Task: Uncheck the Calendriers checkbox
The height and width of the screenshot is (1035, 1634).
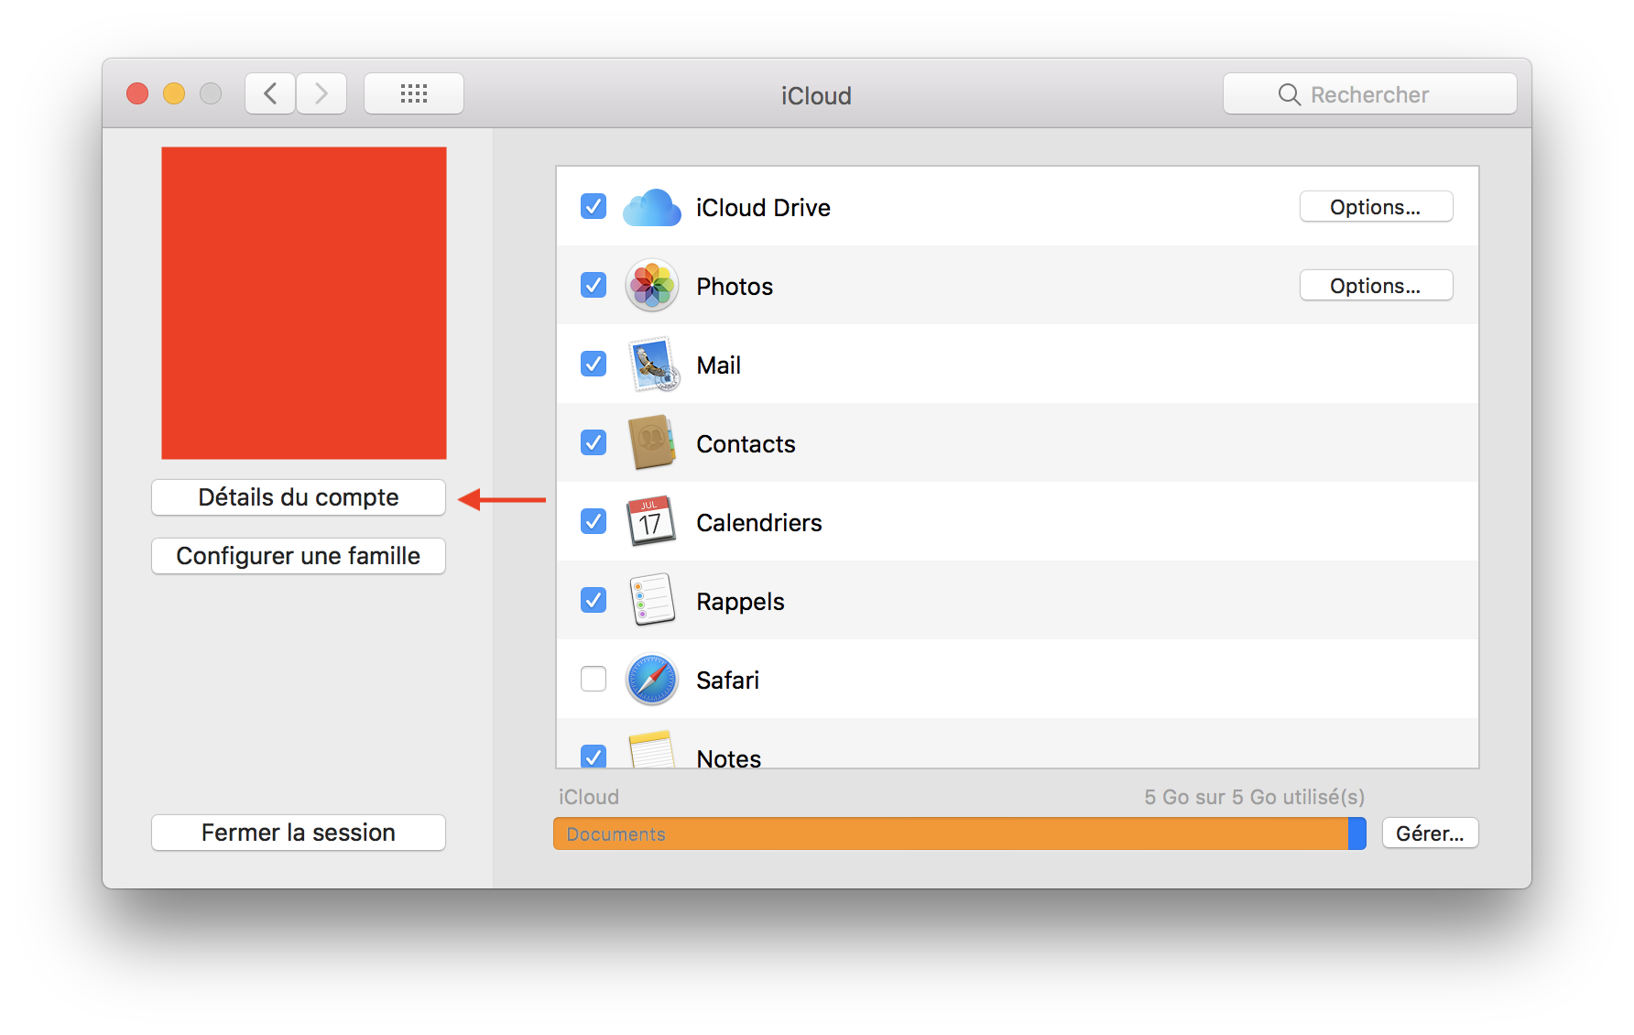Action: click(594, 522)
